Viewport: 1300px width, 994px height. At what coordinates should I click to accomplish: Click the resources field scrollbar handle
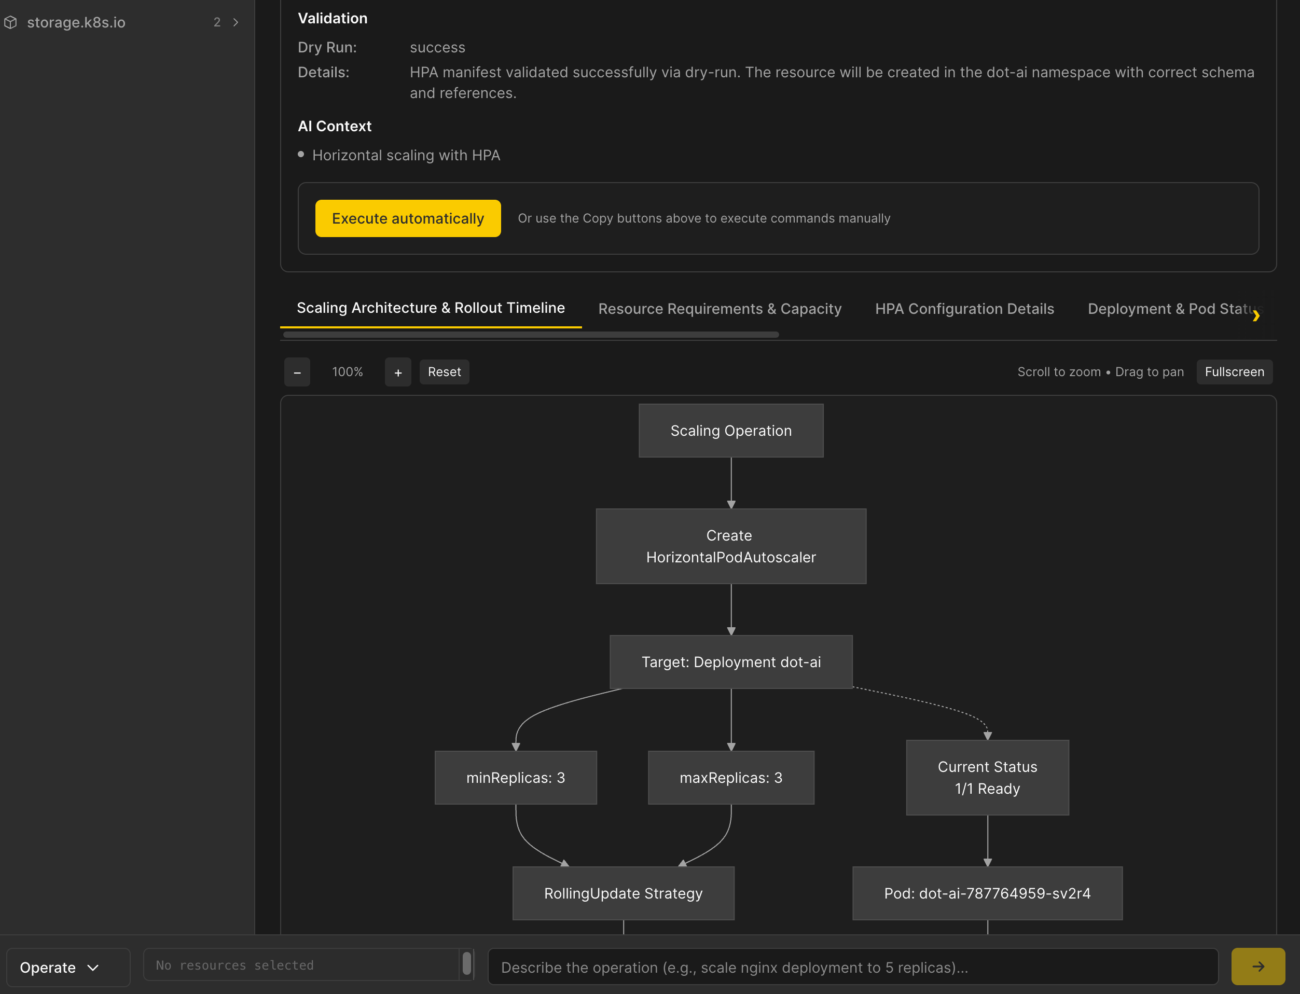point(467,963)
